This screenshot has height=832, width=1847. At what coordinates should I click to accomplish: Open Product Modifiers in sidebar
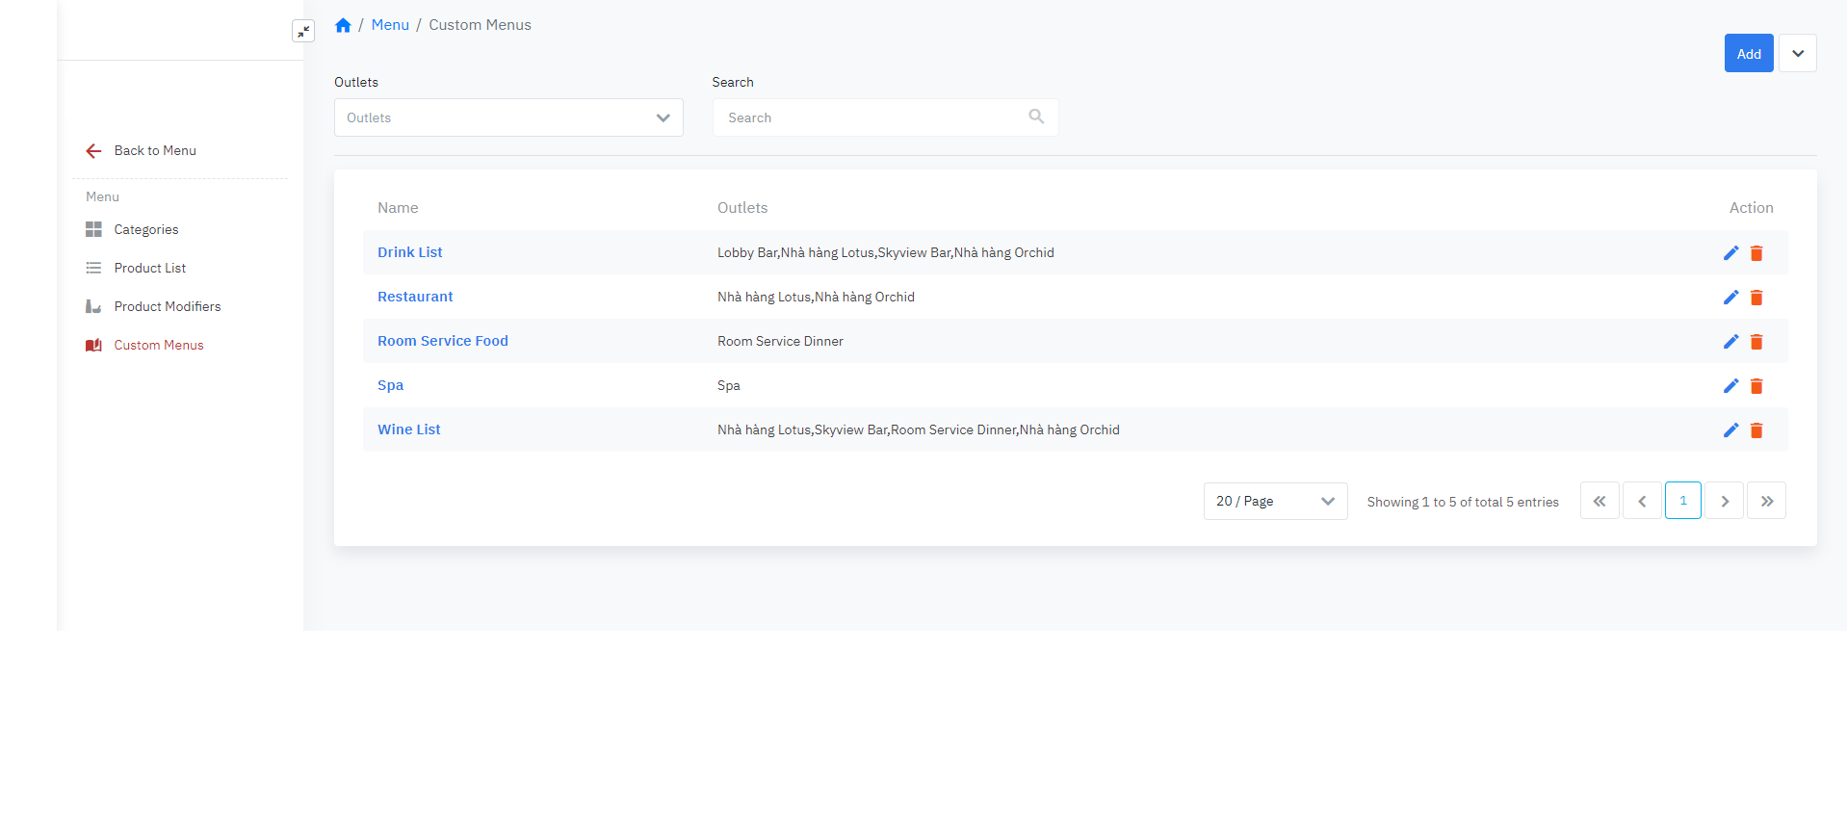pos(168,306)
